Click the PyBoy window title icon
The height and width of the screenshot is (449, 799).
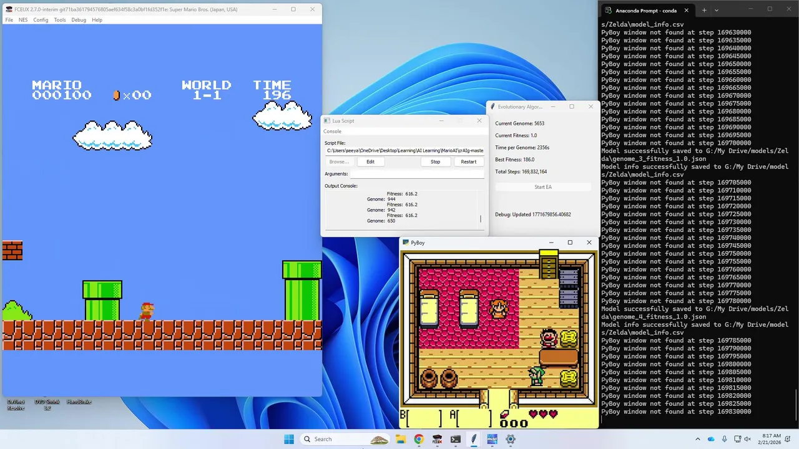pos(405,242)
